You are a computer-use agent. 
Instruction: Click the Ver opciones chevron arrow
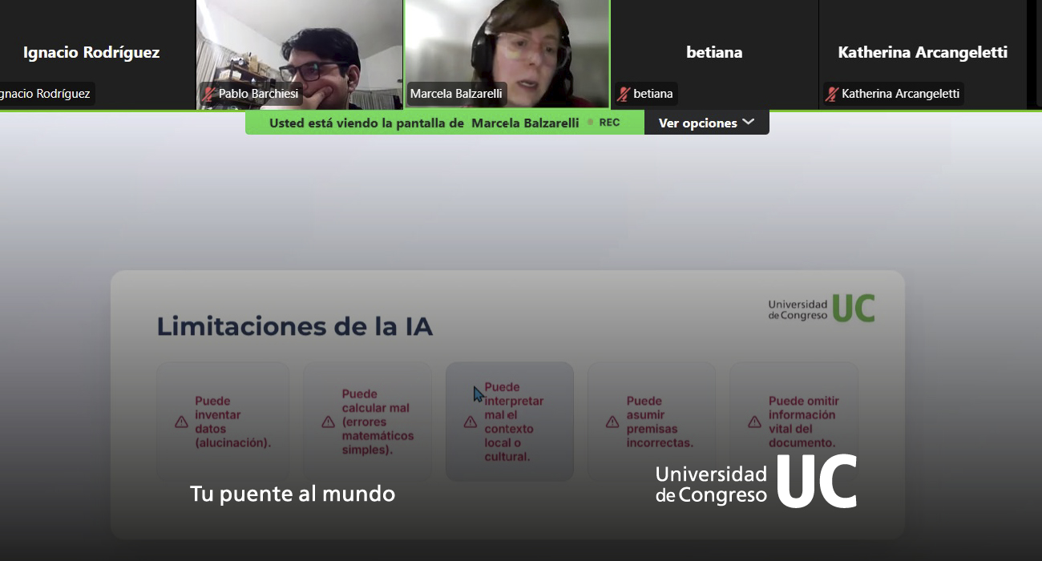click(749, 122)
